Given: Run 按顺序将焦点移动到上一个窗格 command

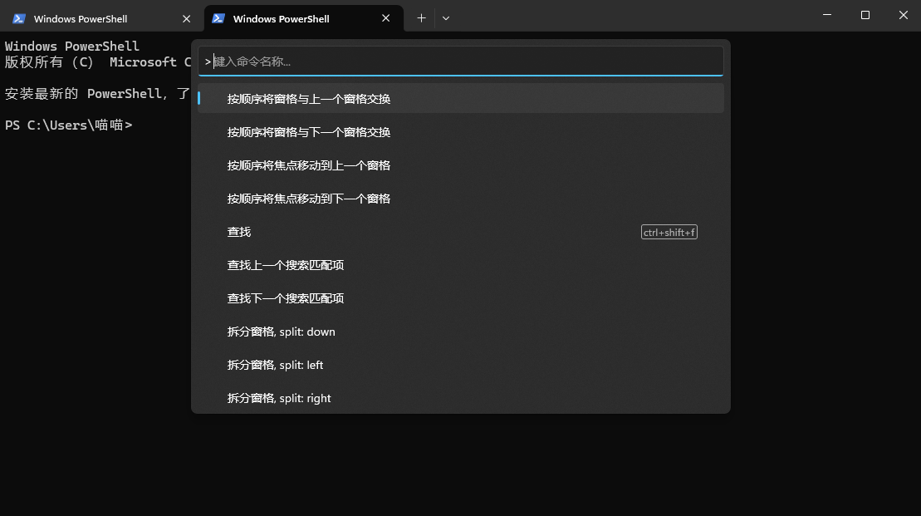Looking at the screenshot, I should tap(309, 165).
